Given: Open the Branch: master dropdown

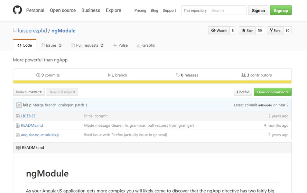Looking at the screenshot, I should pos(29,92).
